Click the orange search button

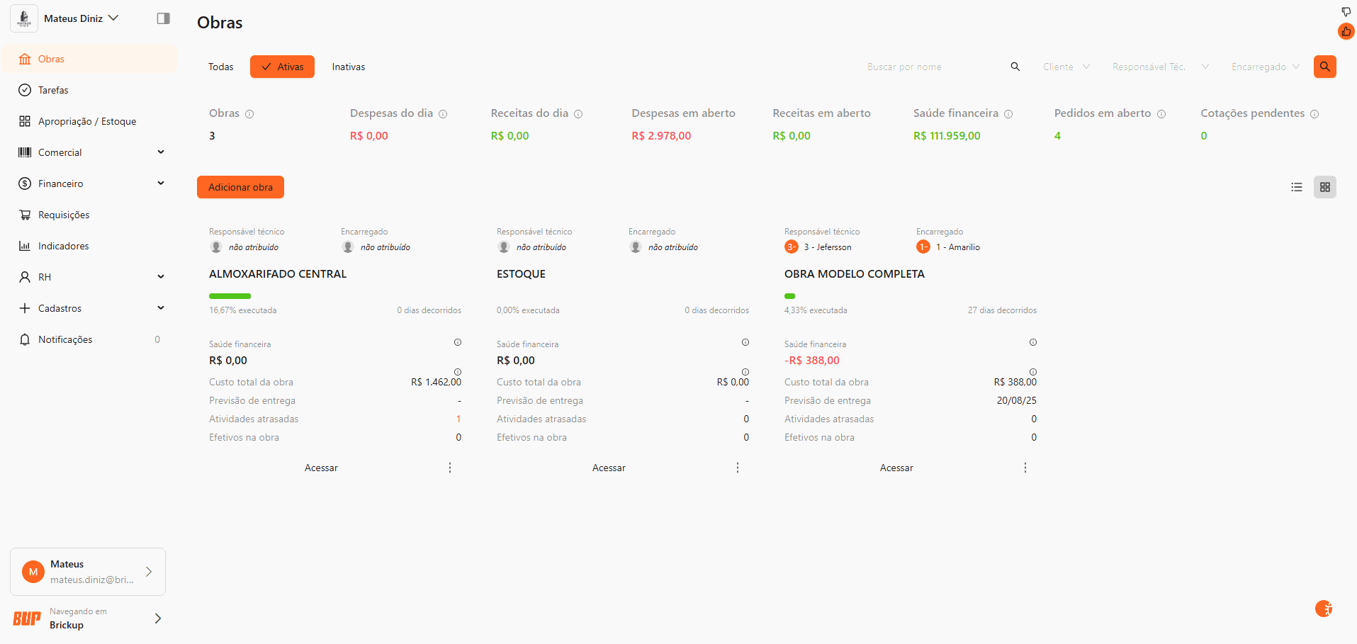[x=1325, y=67]
